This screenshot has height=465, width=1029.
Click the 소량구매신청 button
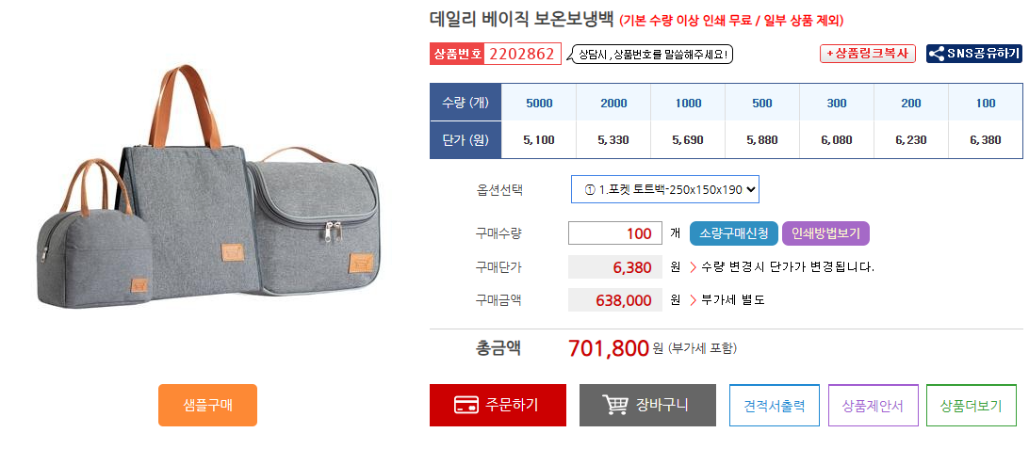tap(734, 233)
